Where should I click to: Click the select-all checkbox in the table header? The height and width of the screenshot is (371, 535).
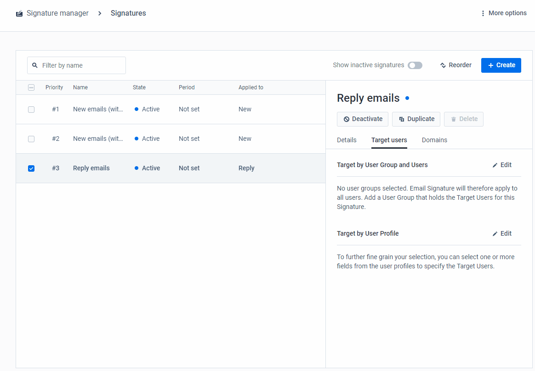pos(31,87)
